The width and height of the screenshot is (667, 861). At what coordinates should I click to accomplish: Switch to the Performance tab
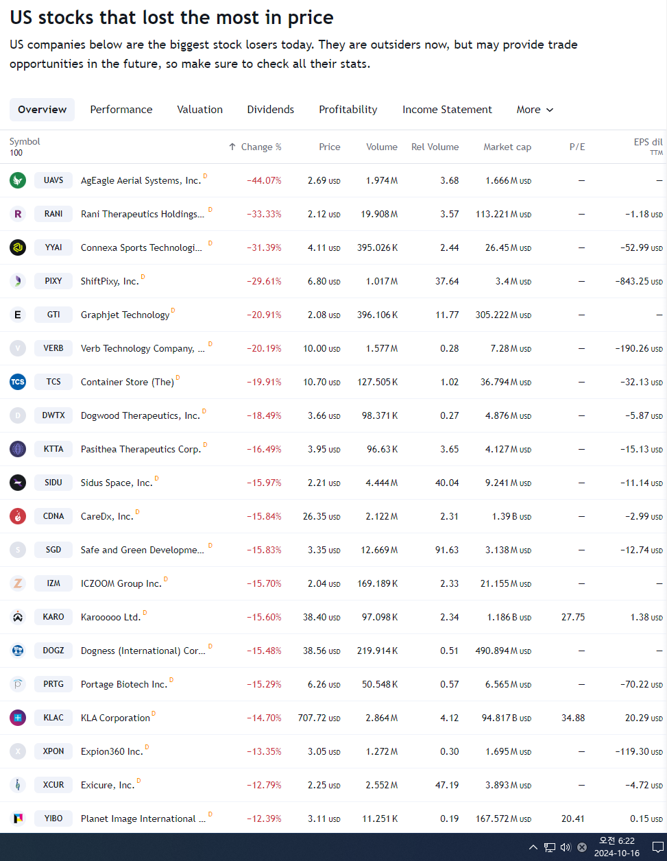pyautogui.click(x=121, y=110)
